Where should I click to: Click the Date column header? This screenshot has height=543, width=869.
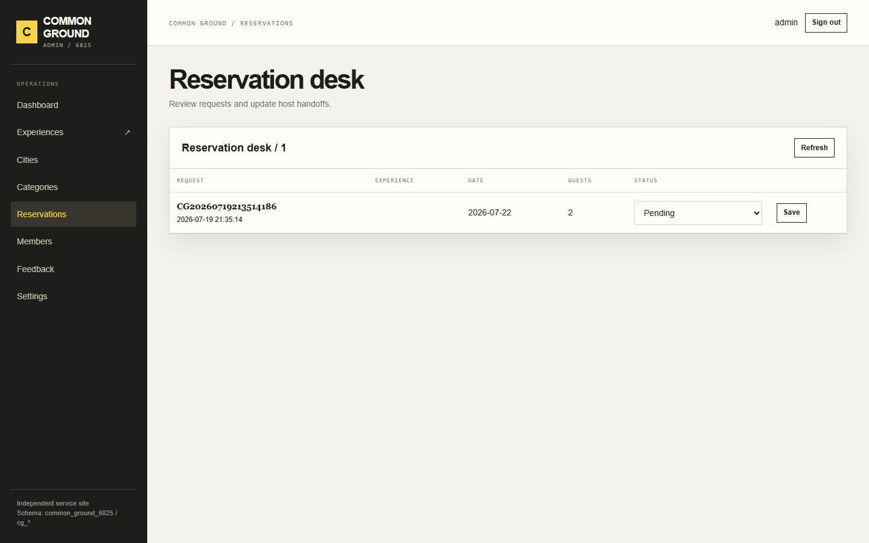pyautogui.click(x=476, y=180)
